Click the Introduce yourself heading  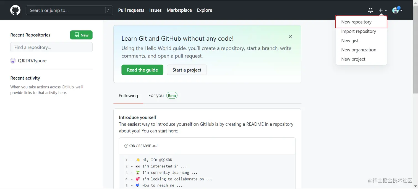click(x=137, y=117)
